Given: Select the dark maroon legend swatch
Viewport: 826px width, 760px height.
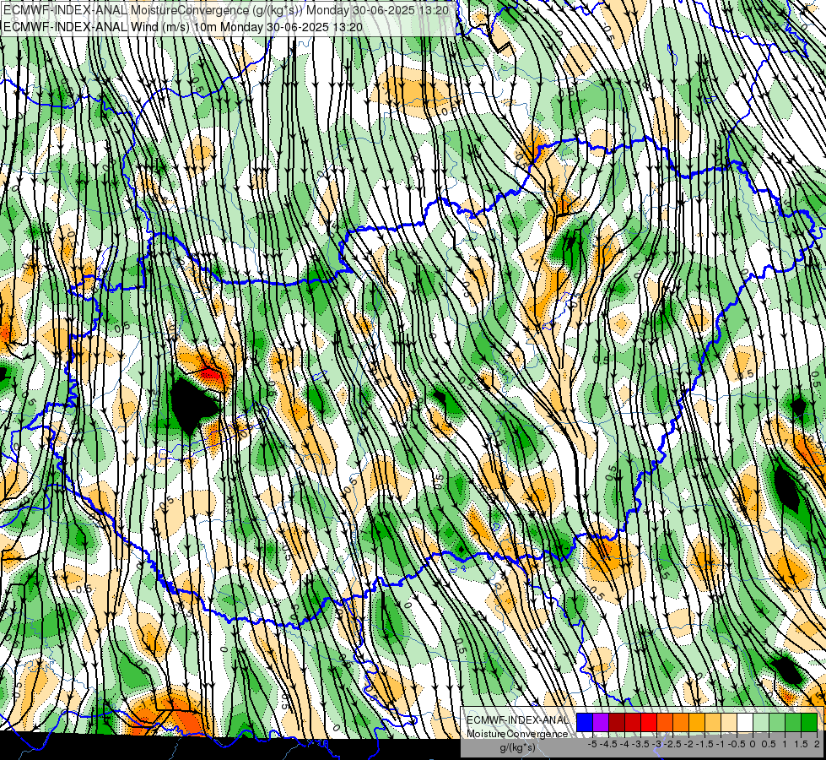Looking at the screenshot, I should point(617,723).
